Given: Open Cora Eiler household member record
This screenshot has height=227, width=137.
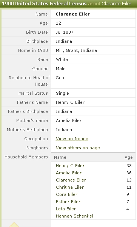Looking at the screenshot, I should [67, 194].
